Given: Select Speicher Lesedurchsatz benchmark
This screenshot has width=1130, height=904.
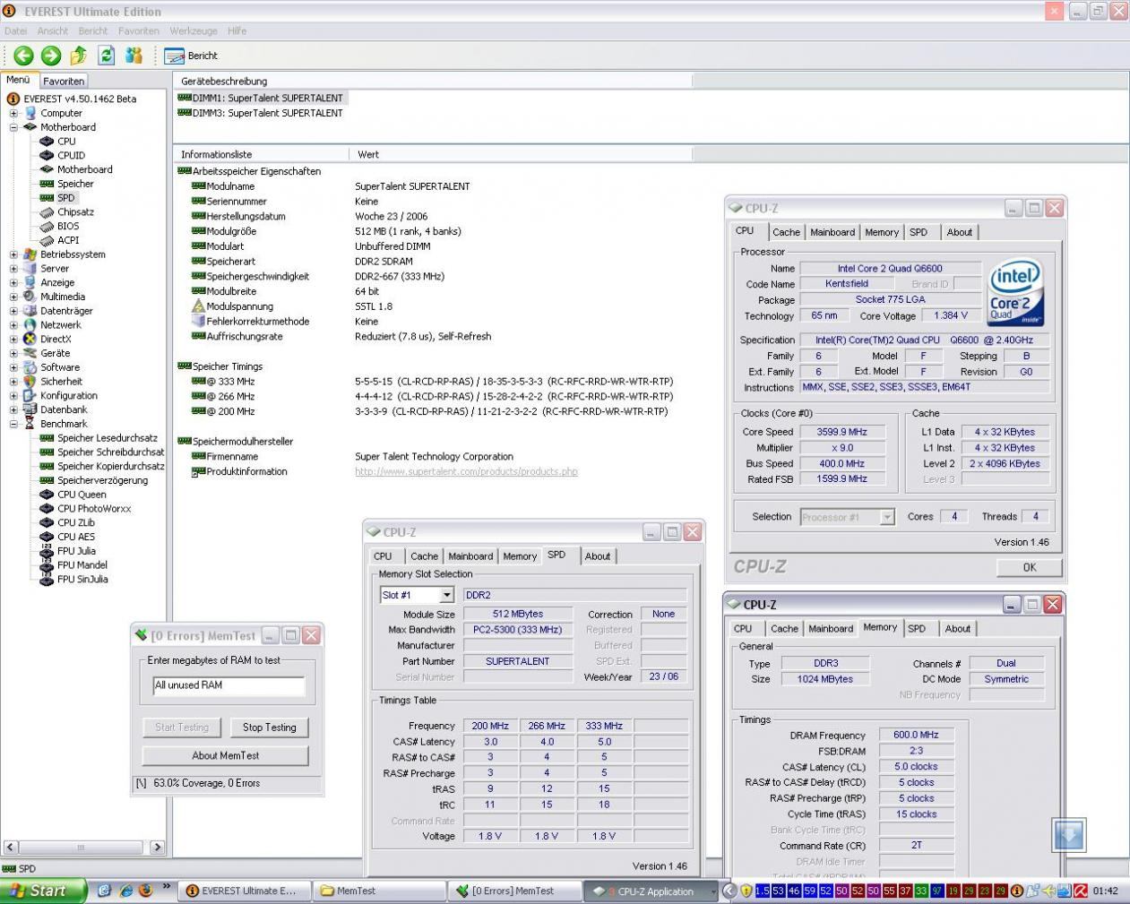Looking at the screenshot, I should 108,438.
